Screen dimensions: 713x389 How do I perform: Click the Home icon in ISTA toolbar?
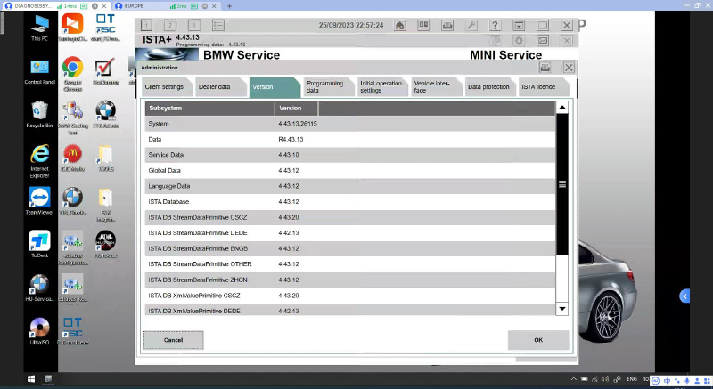click(x=400, y=26)
